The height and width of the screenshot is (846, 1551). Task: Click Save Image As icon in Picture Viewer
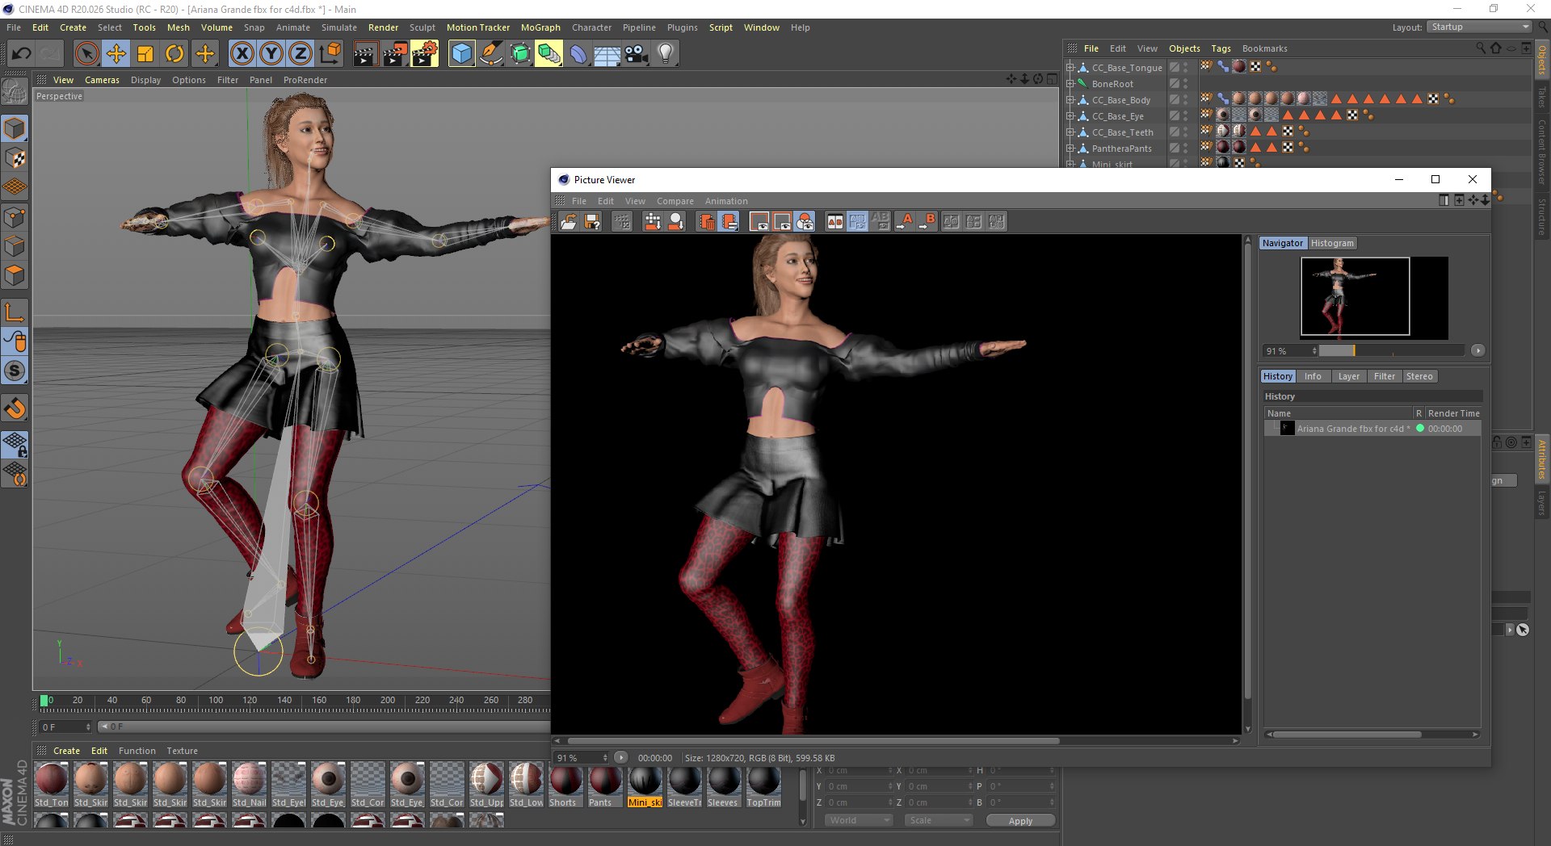592,221
